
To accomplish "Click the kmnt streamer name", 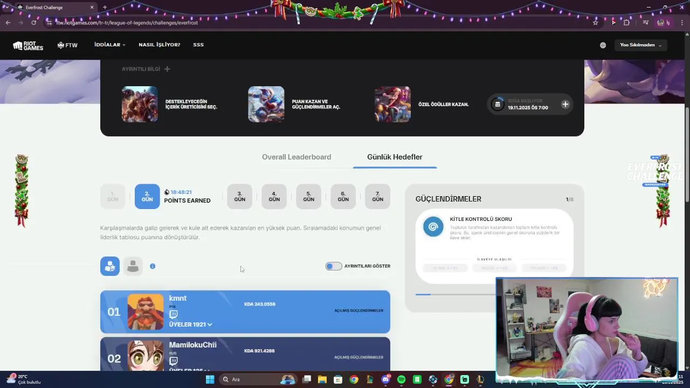I will (178, 299).
